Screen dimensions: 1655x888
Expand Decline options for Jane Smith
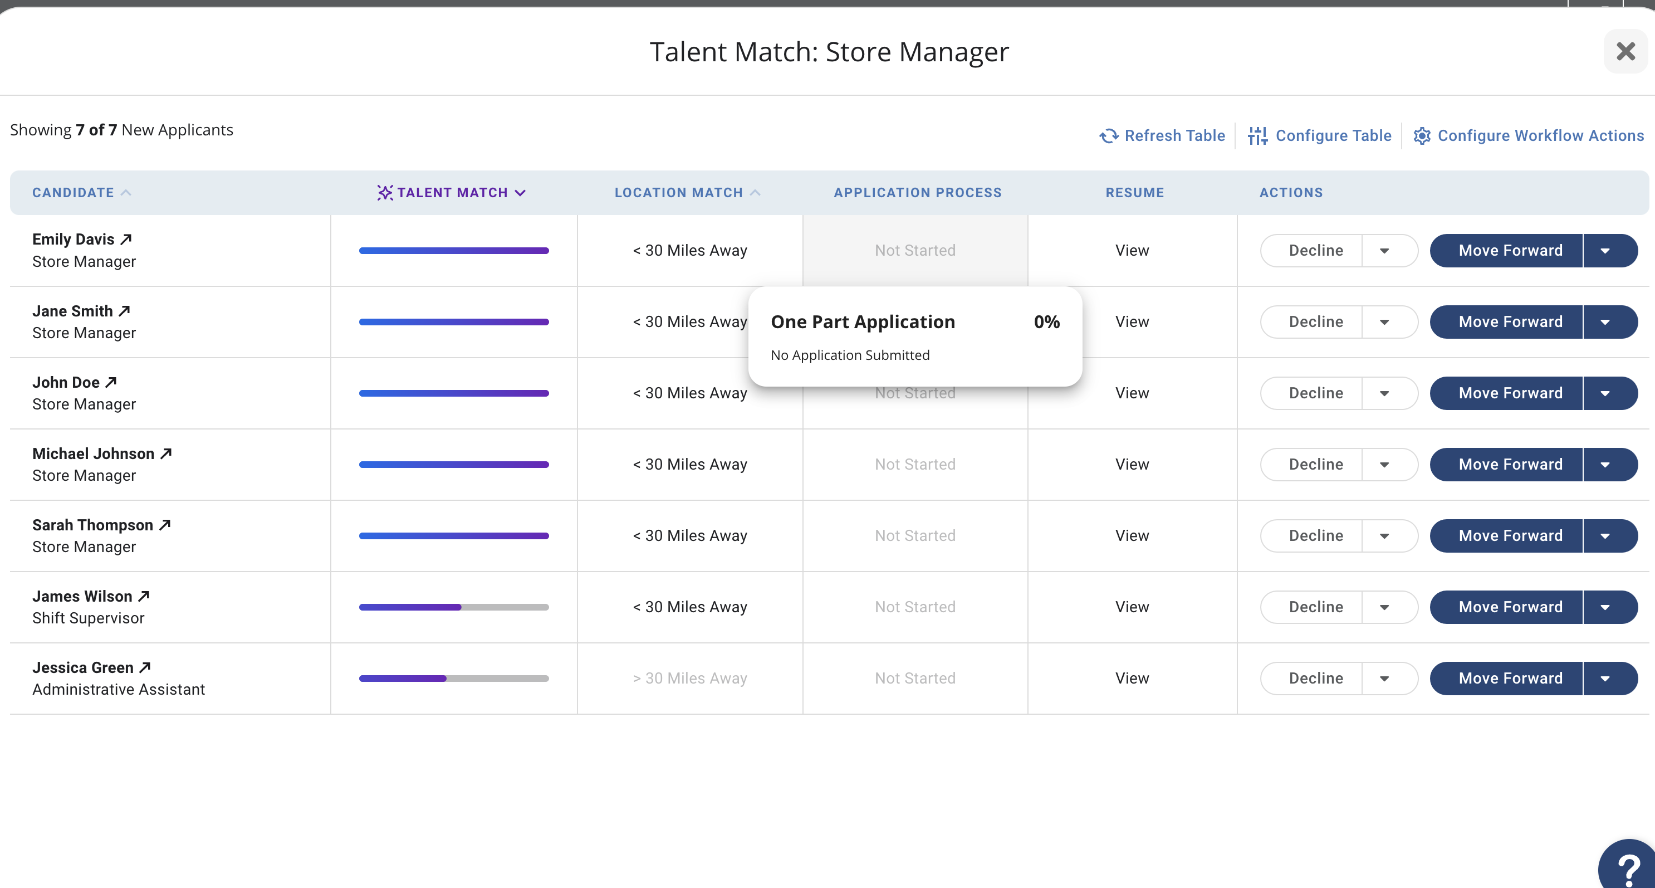point(1384,322)
